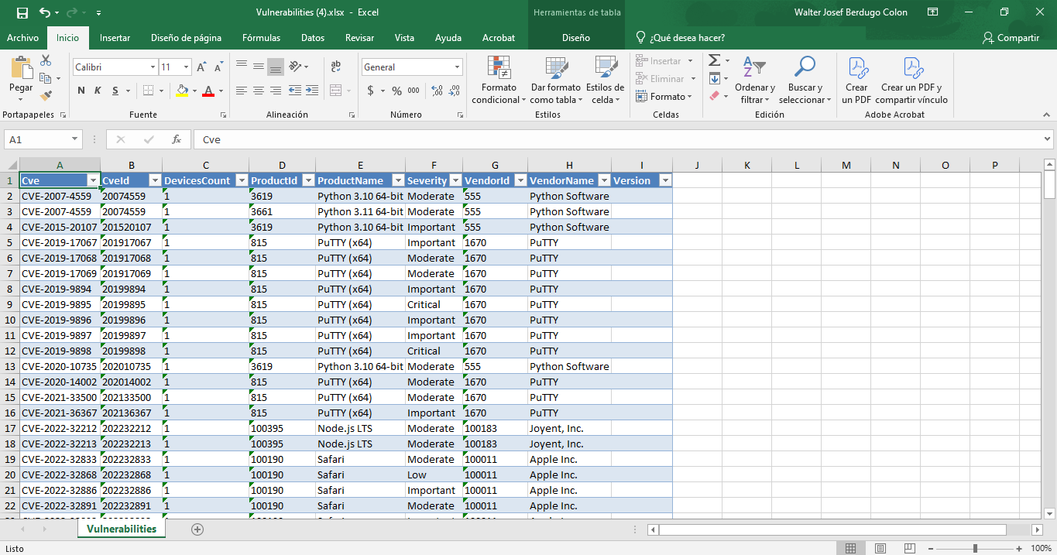
Task: Open the Archivo menu
Action: tap(22, 38)
